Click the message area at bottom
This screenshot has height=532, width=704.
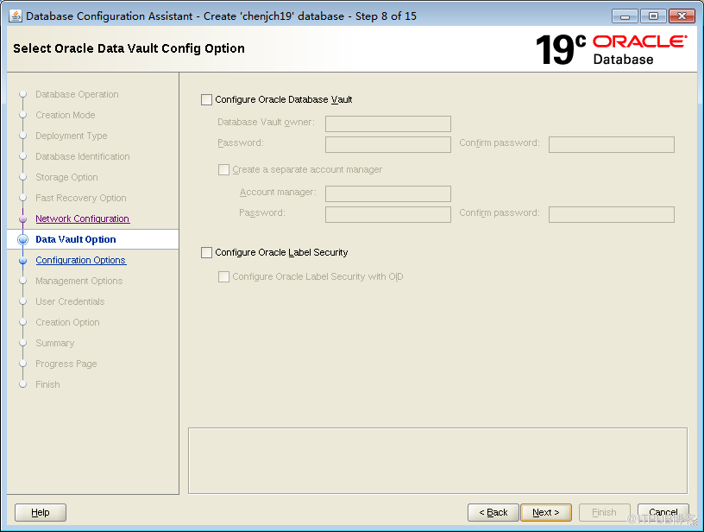[437, 460]
